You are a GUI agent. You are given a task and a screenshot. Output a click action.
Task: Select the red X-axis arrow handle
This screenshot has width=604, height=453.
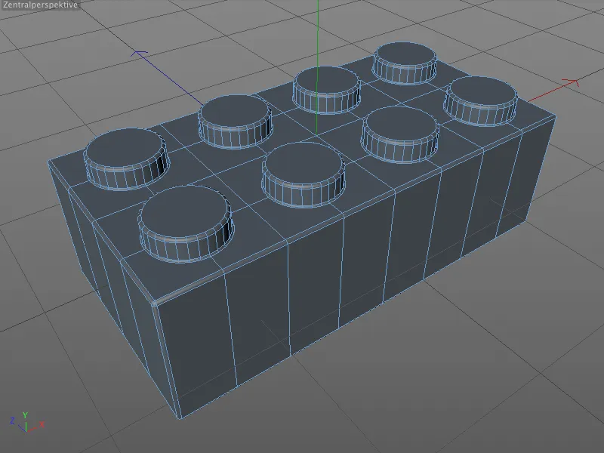(570, 82)
